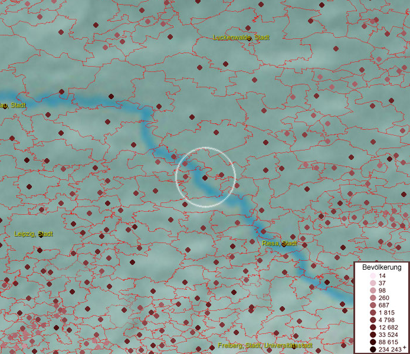Select the darkest legend swatch, 234 243+
This screenshot has height=354, width=410.
pyautogui.click(x=373, y=349)
